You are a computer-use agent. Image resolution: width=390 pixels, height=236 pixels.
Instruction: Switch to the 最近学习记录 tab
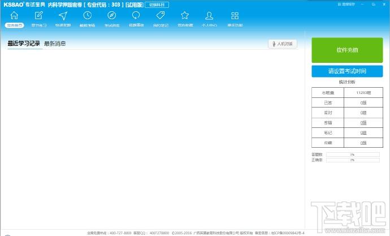point(24,44)
